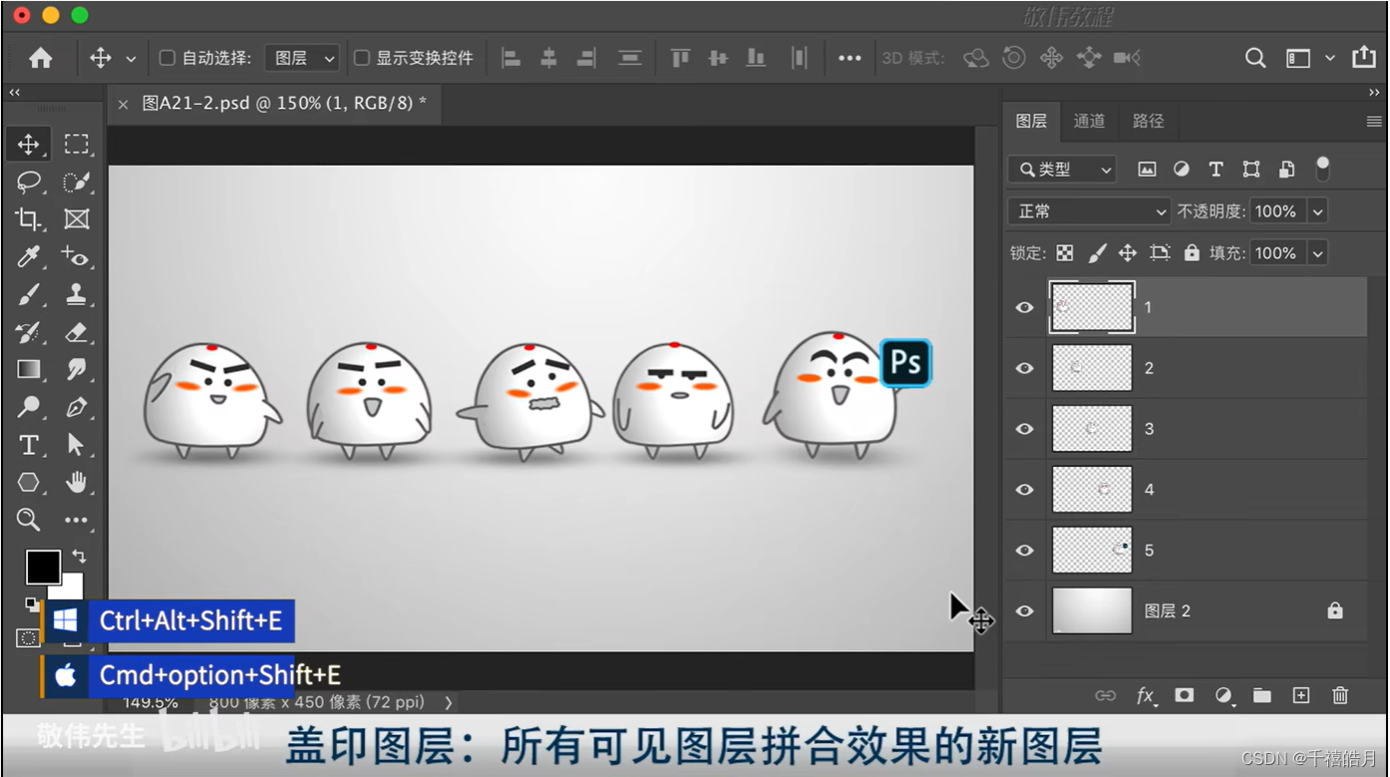Select the Quick Selection tool

coord(77,182)
